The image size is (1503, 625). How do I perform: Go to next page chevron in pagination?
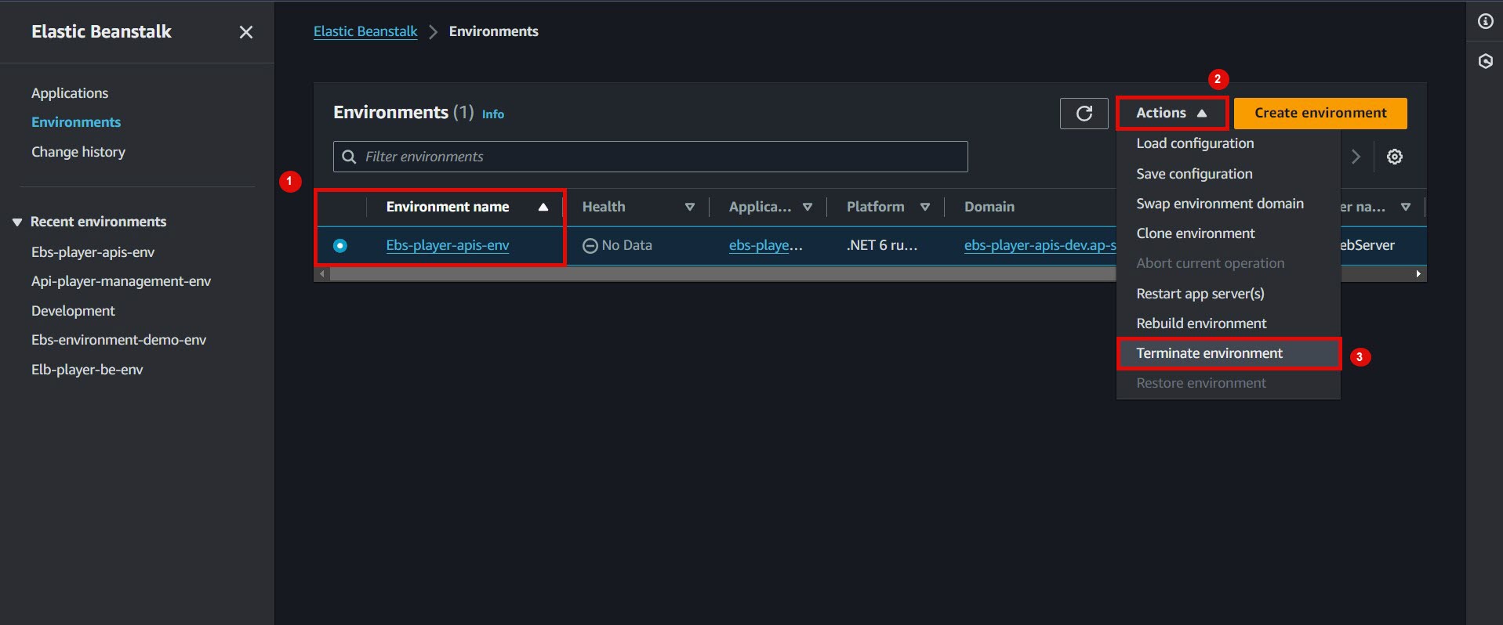tap(1356, 157)
